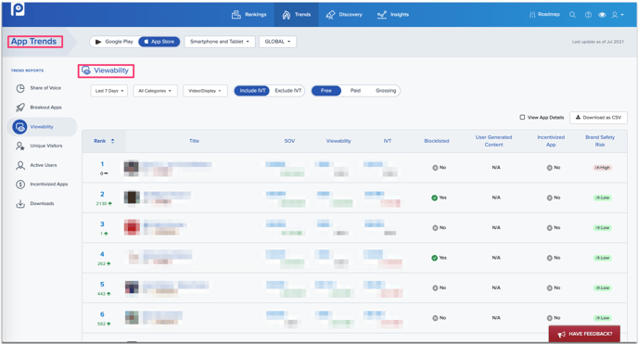Screen dimensions: 638x344
Task: Expand the GLOBAL region dropdown
Action: [x=277, y=42]
